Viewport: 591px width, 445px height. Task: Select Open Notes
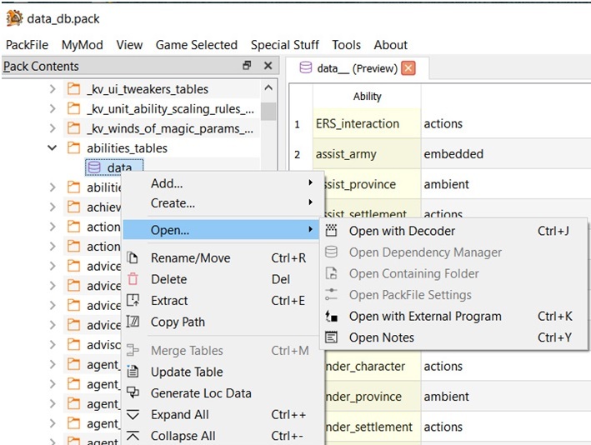[x=453, y=337]
